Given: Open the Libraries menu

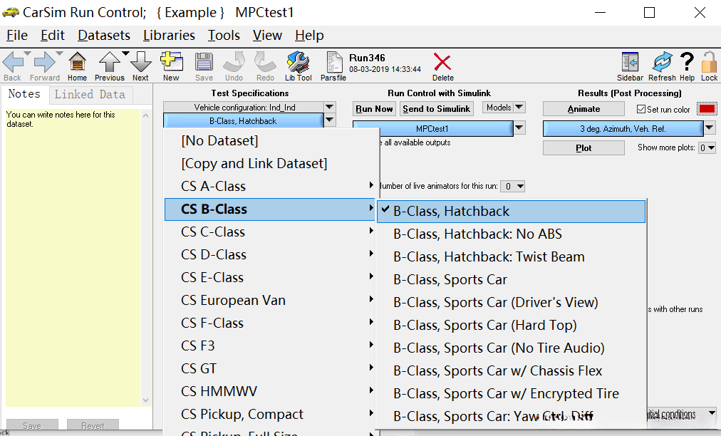Looking at the screenshot, I should click(x=169, y=36).
